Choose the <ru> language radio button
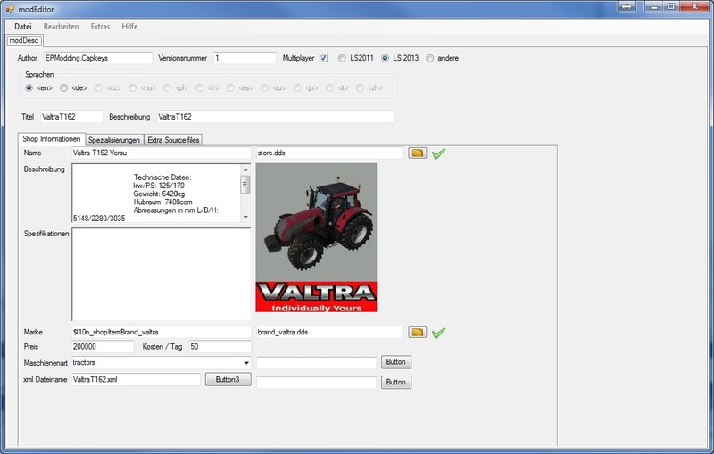714x454 pixels. click(264, 87)
